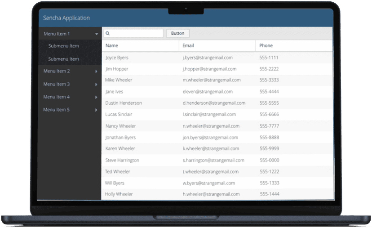
Task: Click Steve Harrington's phone 555-0000
Action: pos(269,160)
